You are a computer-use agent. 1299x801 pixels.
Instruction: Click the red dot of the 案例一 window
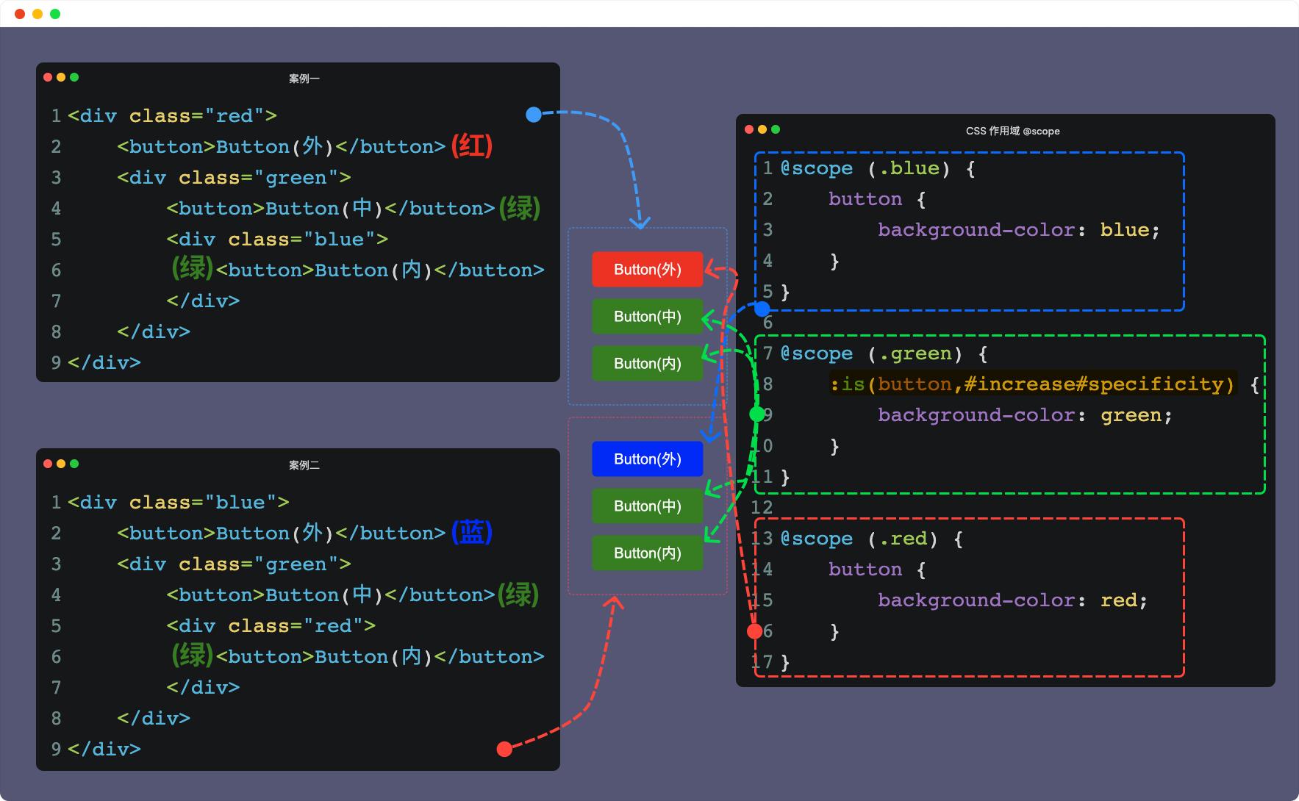[x=48, y=77]
